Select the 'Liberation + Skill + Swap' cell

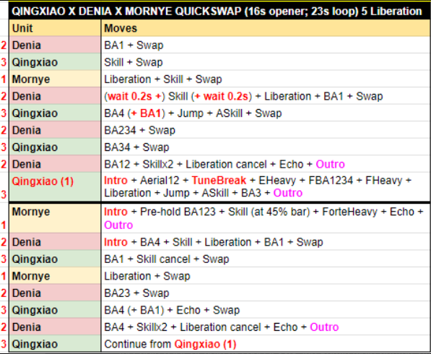[265, 79]
